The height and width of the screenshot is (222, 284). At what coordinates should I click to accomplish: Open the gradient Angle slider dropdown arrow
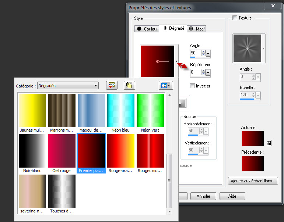click(x=208, y=54)
